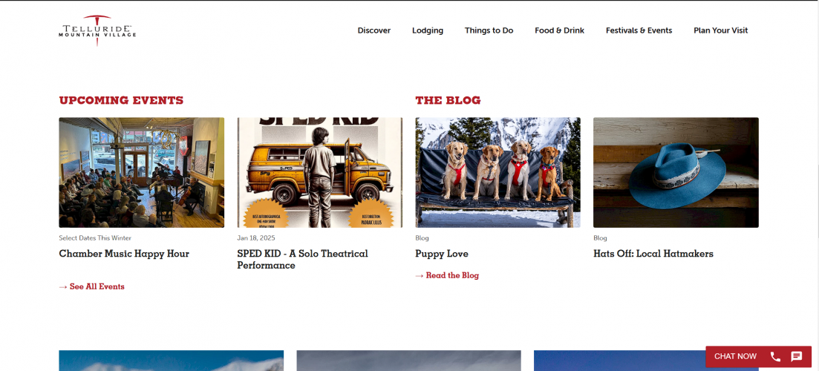
Task: Click the four dogs on bench photo
Action: pyautogui.click(x=497, y=172)
